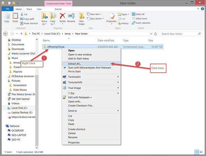Screen dimensions: 206x156
Task: Create a New folder via ribbon icon
Action: (82, 18)
